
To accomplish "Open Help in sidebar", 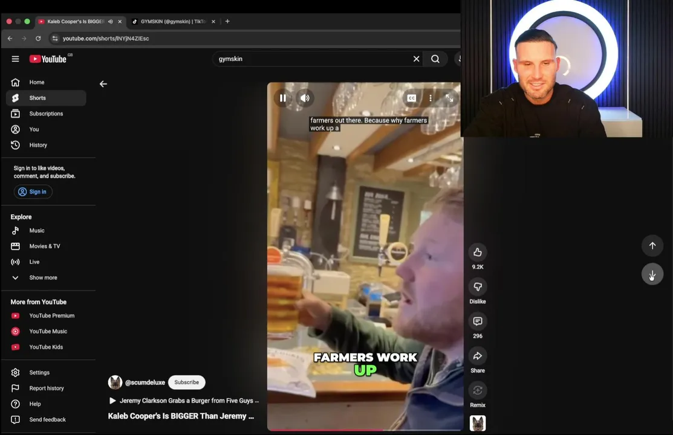I will pos(46,404).
